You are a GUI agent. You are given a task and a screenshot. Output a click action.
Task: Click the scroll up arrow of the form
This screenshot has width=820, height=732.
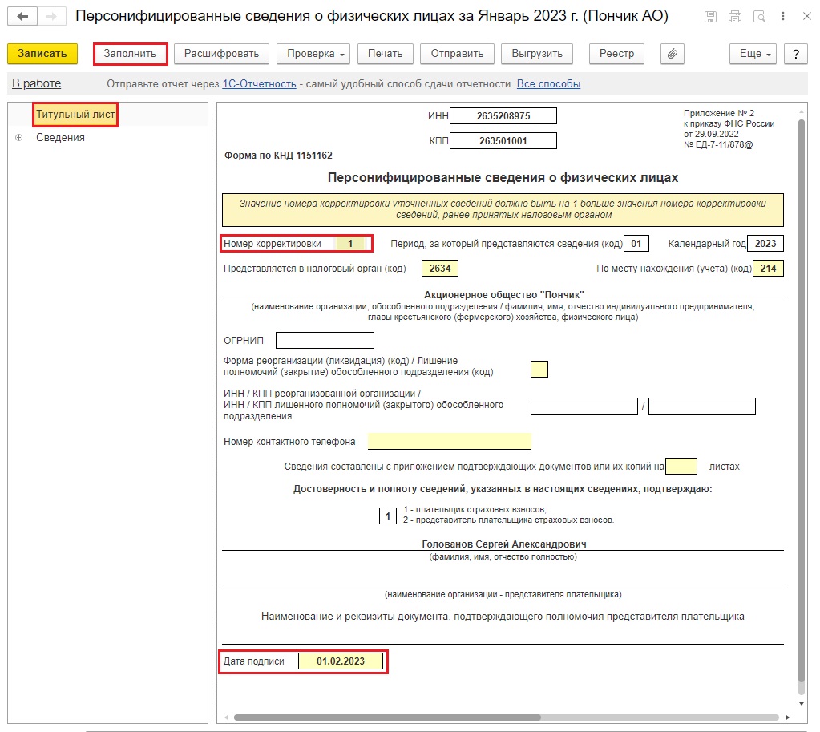pos(802,111)
